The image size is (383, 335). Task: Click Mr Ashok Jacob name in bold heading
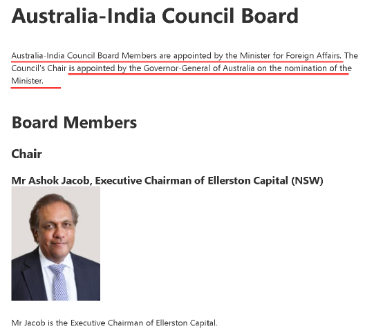50,180
